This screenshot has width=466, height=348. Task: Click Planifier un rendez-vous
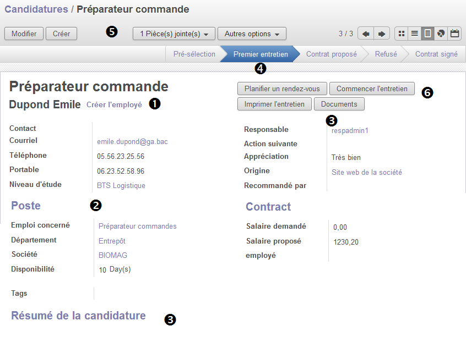282,89
